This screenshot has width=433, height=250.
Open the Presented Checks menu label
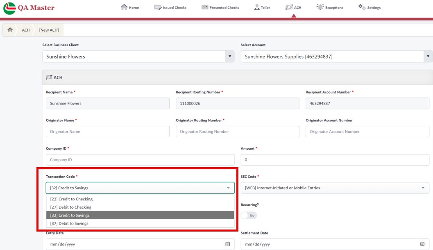click(x=224, y=8)
